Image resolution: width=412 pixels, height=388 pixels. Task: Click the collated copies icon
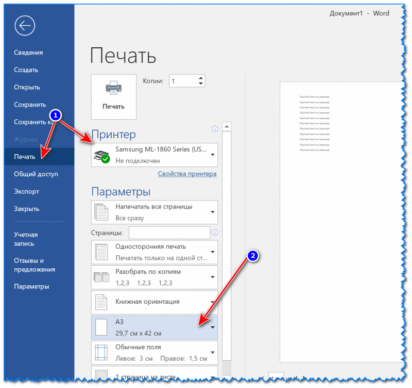[x=101, y=277]
